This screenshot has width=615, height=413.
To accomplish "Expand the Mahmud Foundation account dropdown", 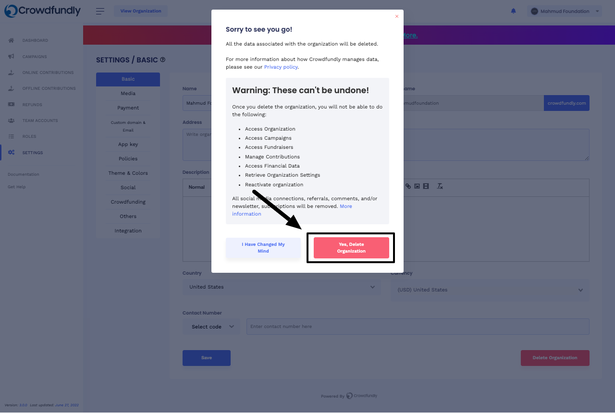I will tap(564, 11).
